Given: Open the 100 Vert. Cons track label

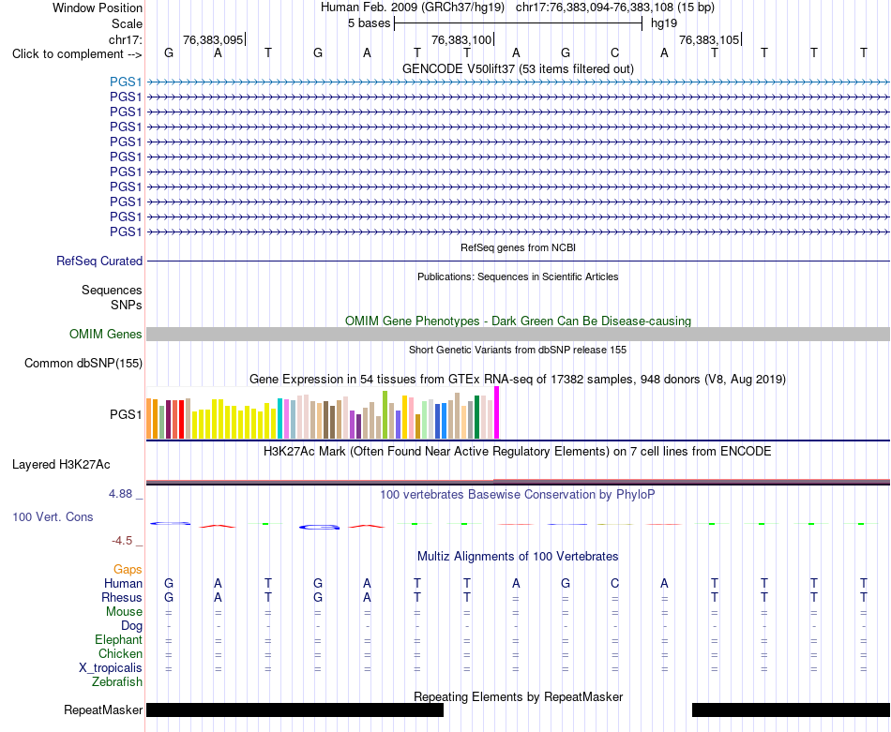Looking at the screenshot, I should click(x=53, y=516).
